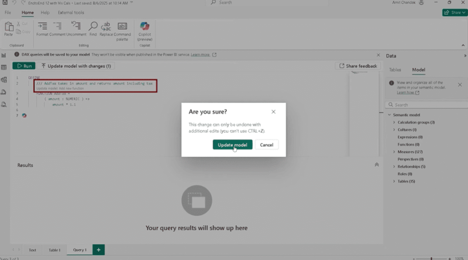Open the DAX query view sidebar icon
Screen dimensions: 468x260
(x=4, y=92)
